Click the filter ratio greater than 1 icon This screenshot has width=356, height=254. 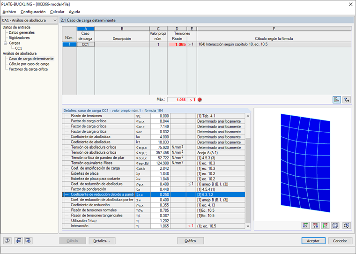click(x=347, y=100)
